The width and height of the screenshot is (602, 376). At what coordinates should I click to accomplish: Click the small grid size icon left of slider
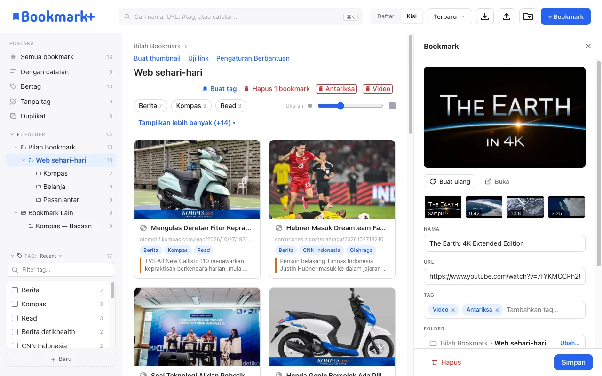(309, 106)
